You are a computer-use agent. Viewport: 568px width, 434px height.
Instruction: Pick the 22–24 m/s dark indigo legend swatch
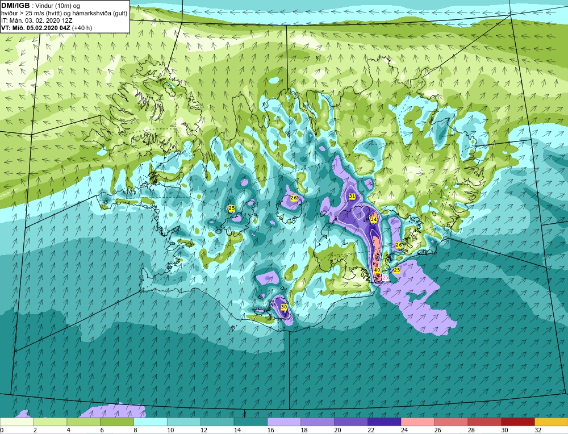(384, 422)
